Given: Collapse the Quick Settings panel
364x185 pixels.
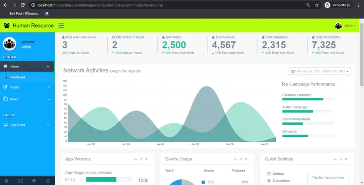Looking at the screenshot, I should (x=335, y=159).
